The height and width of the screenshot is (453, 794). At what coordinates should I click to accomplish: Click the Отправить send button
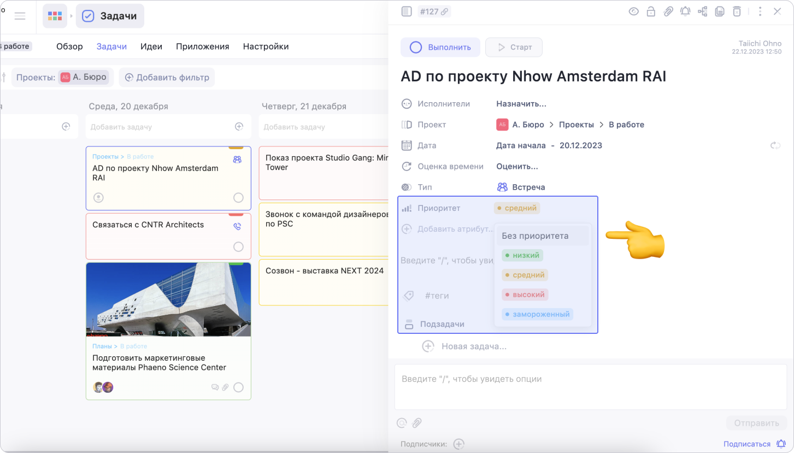[756, 423]
